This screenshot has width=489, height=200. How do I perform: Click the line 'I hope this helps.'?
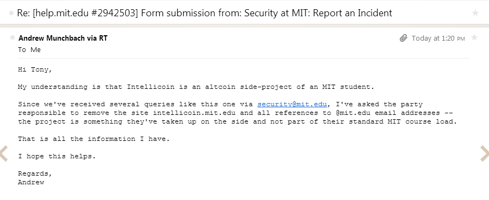[57, 156]
